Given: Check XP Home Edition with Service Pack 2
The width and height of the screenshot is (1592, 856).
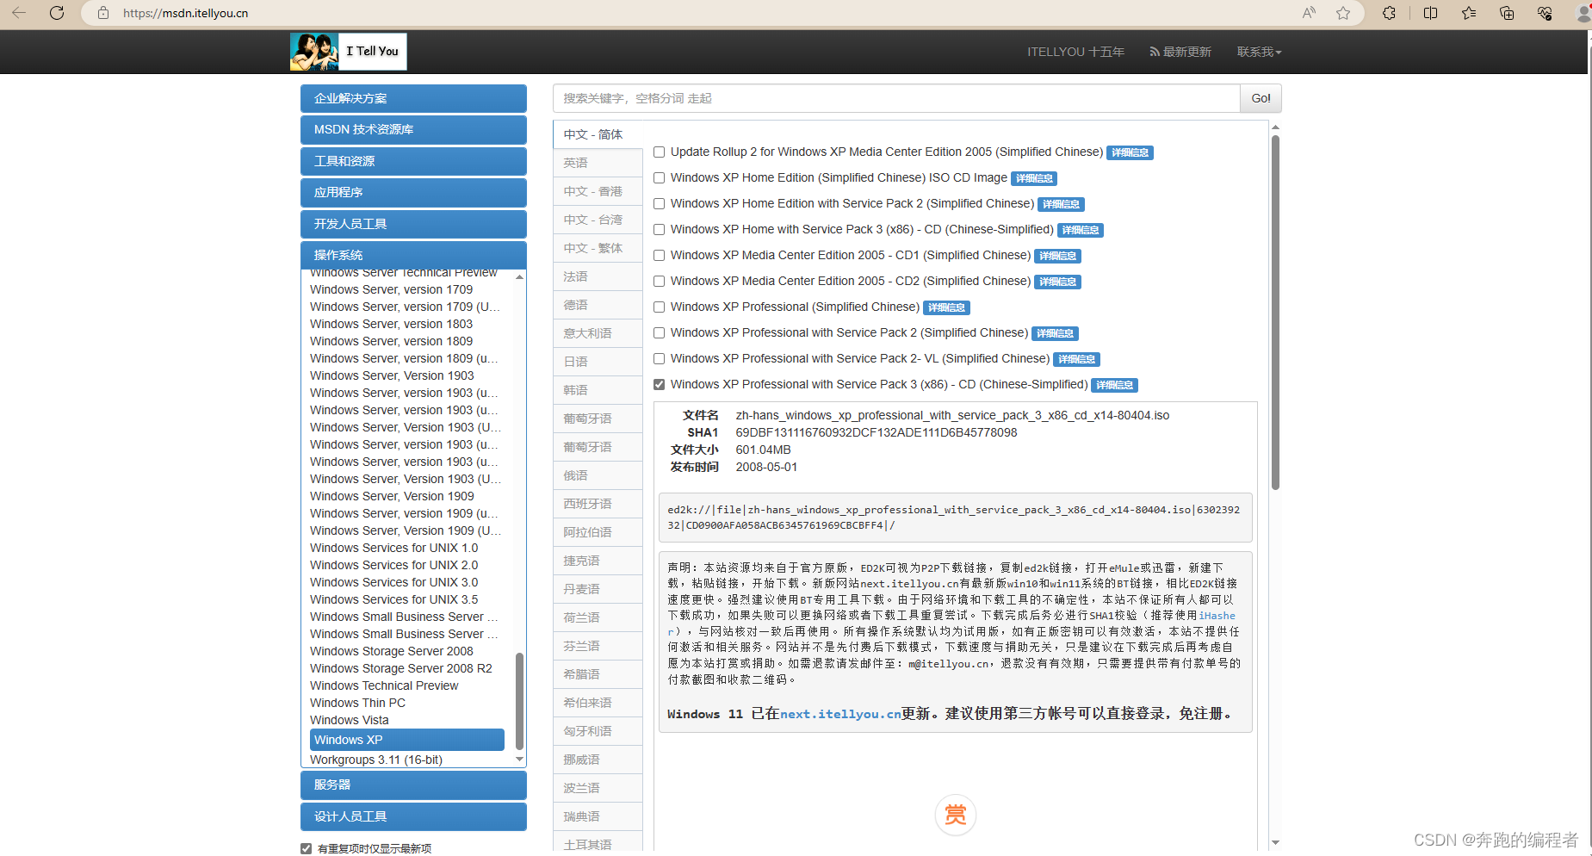Looking at the screenshot, I should (659, 204).
